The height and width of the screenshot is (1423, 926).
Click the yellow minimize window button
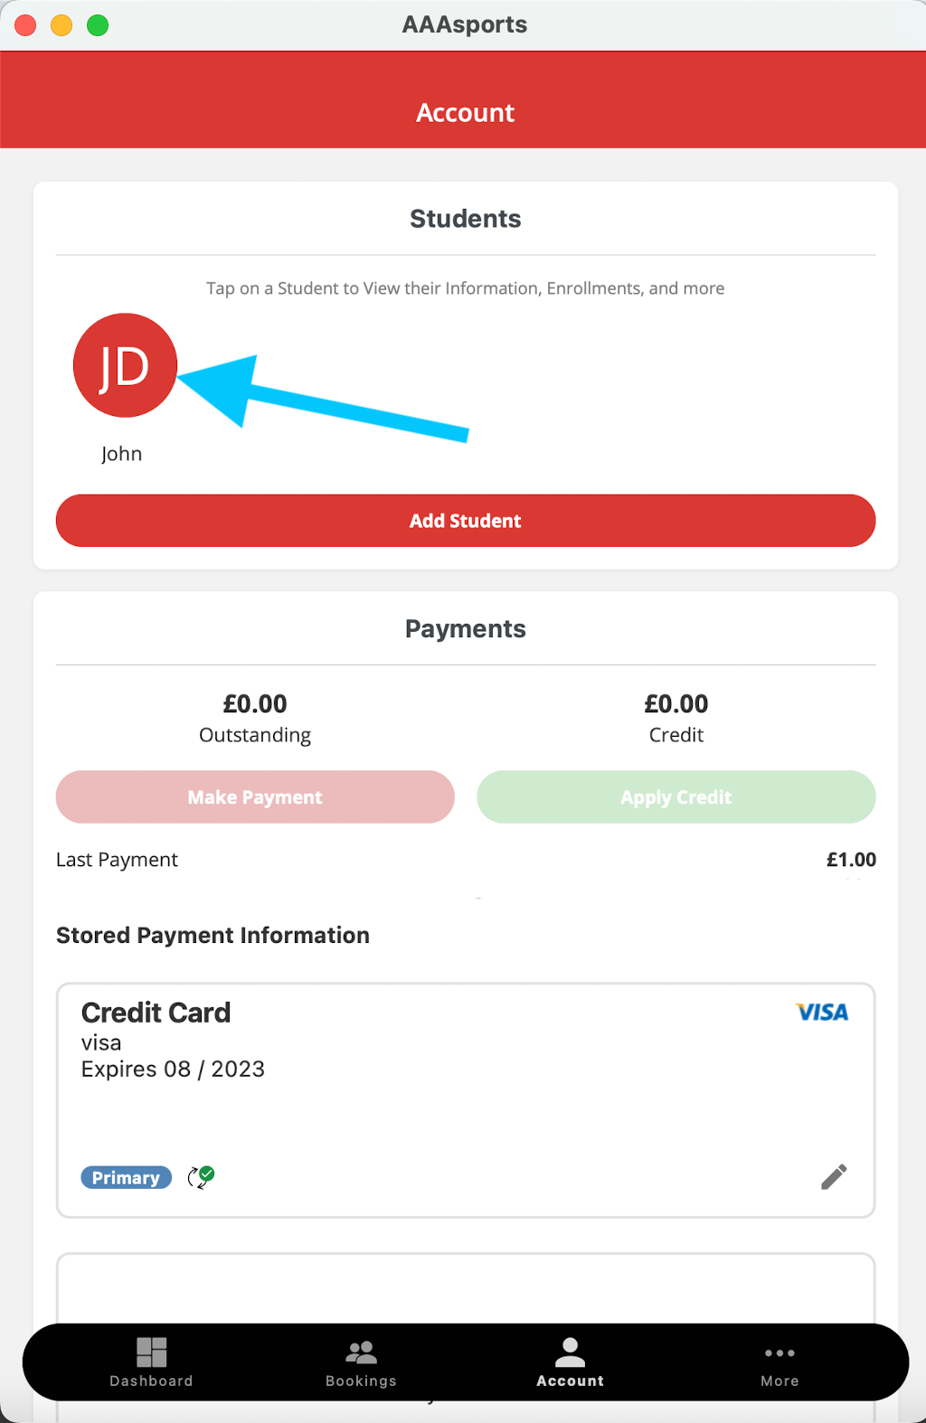coord(61,25)
